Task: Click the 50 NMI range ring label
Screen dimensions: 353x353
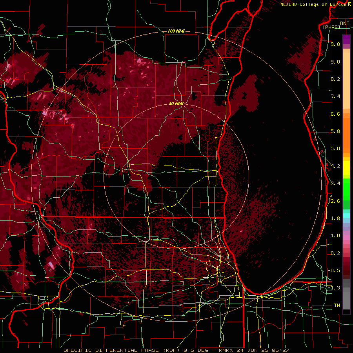Action: [x=176, y=104]
